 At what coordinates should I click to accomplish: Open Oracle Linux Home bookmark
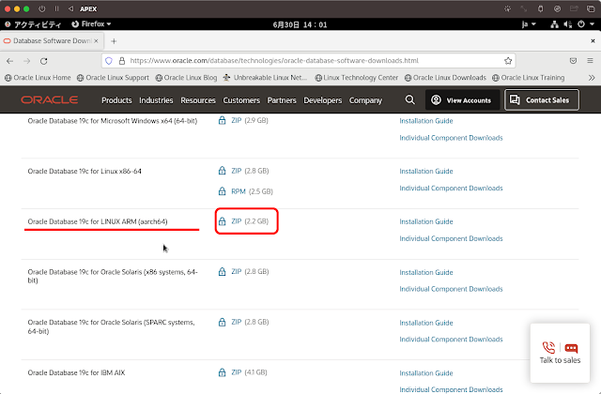coord(38,78)
